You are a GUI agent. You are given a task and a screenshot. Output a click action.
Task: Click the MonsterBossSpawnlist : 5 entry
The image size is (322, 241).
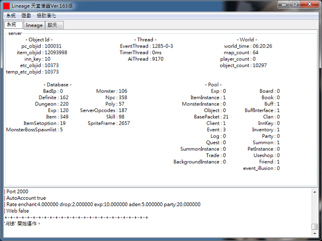coord(34,130)
